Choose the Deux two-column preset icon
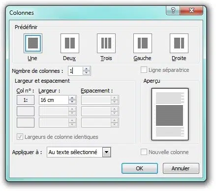The width and height of the screenshot is (216, 191). [x=70, y=43]
